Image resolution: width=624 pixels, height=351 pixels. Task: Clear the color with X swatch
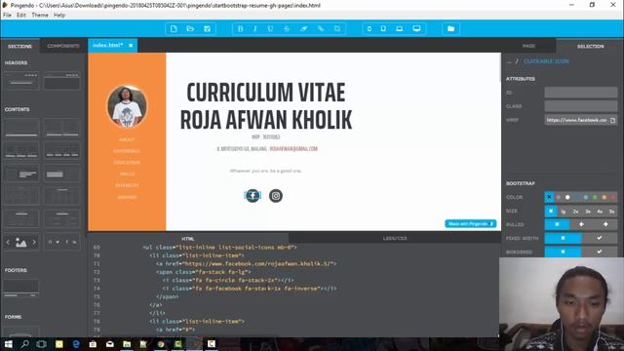(x=549, y=197)
